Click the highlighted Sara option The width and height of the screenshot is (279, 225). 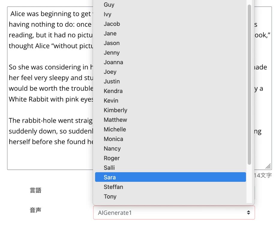(x=170, y=177)
